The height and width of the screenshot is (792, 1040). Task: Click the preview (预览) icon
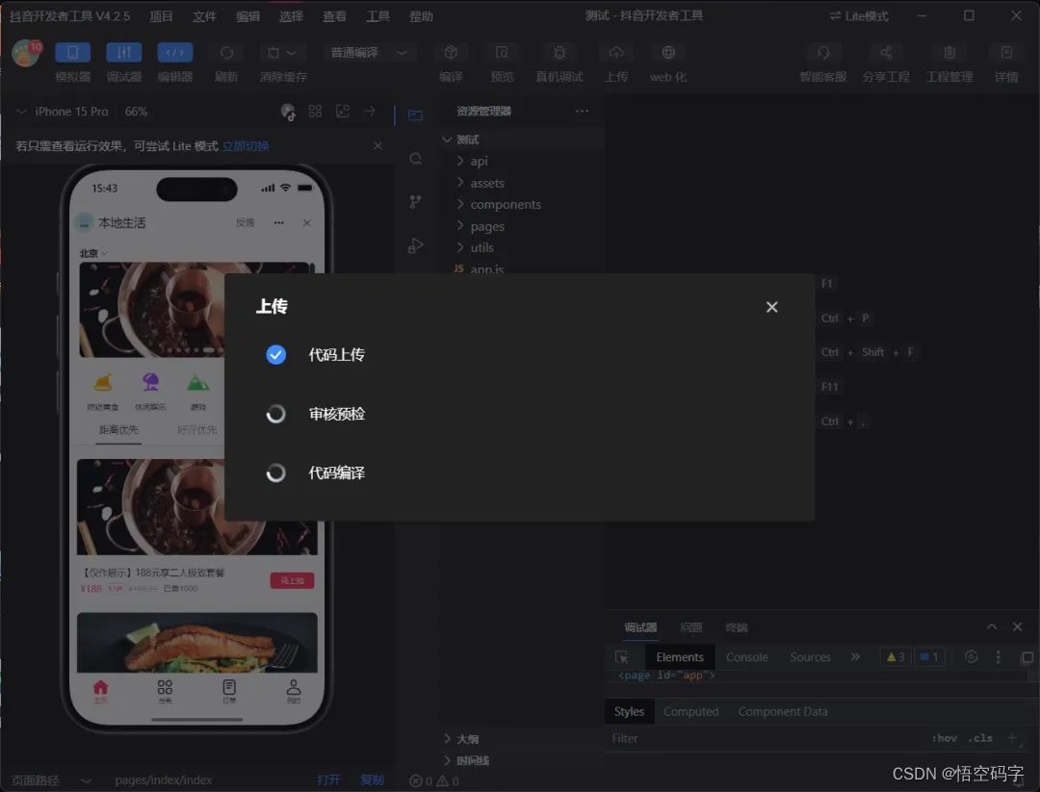502,52
